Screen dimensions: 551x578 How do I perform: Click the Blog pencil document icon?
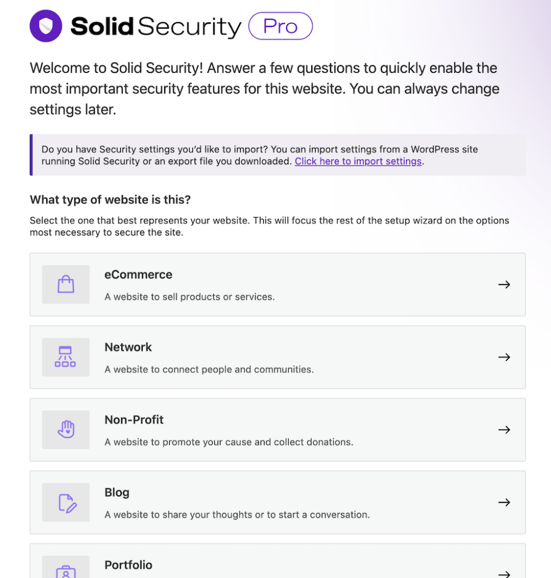pyautogui.click(x=67, y=502)
